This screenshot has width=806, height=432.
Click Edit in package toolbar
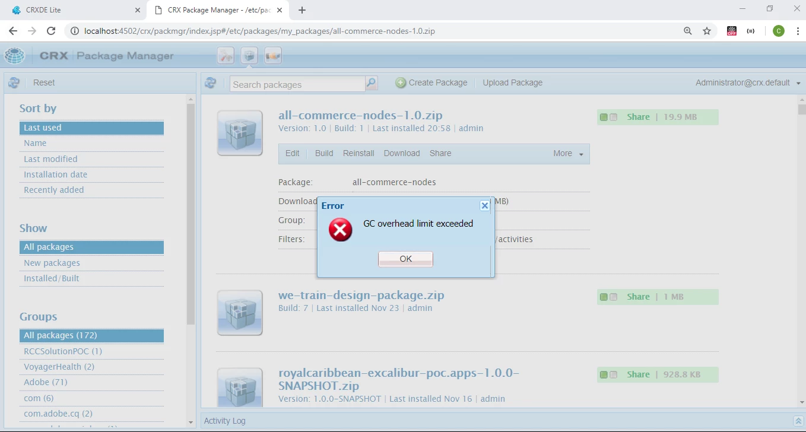pos(293,153)
